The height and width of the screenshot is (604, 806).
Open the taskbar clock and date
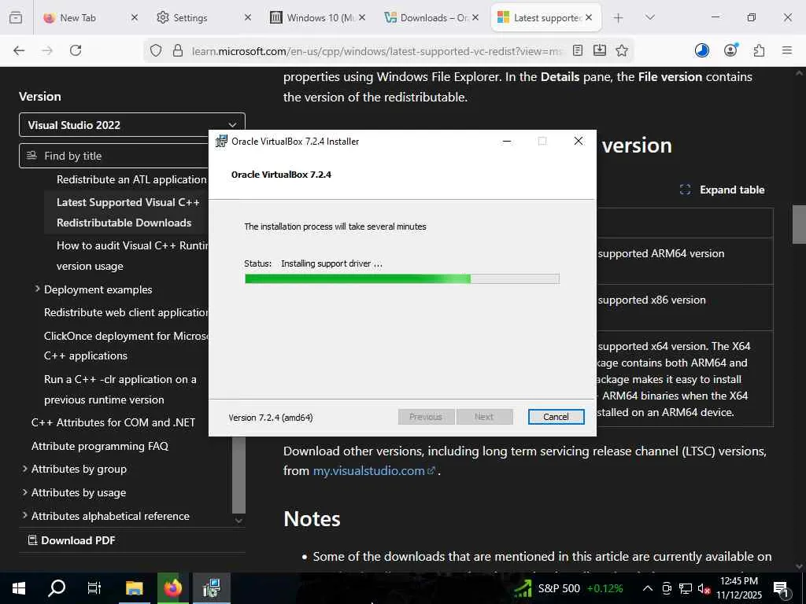point(738,588)
